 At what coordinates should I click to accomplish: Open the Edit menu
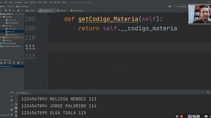click(x=6, y=2)
